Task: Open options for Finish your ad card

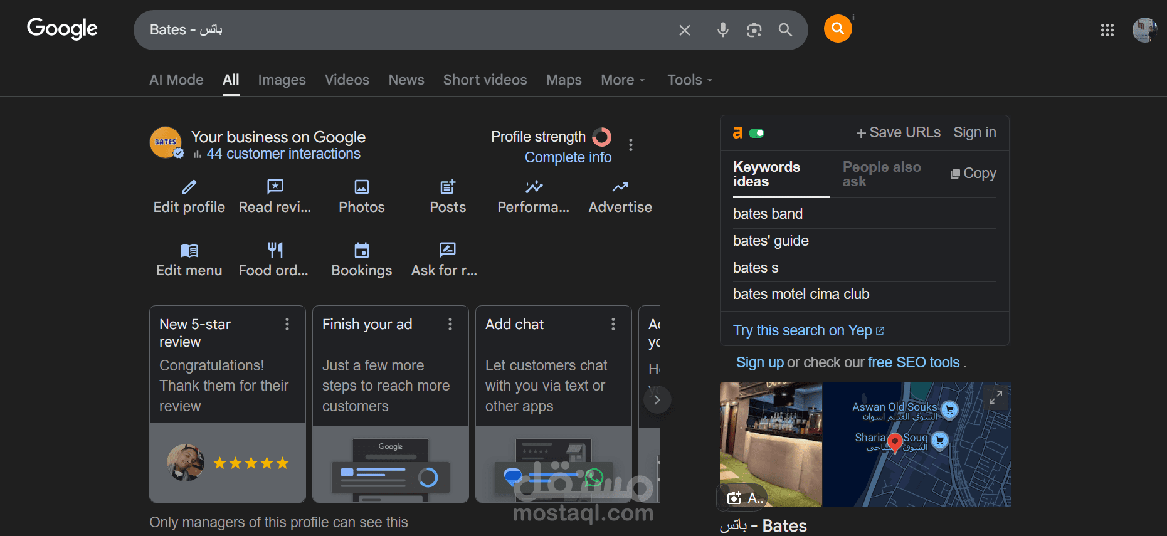Action: click(450, 324)
